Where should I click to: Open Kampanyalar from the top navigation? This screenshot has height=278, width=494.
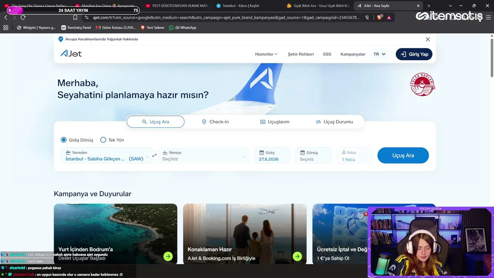pos(353,54)
